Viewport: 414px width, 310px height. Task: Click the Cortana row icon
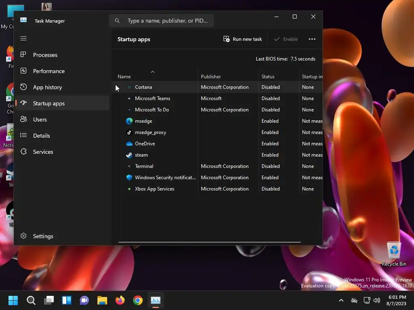(x=129, y=87)
